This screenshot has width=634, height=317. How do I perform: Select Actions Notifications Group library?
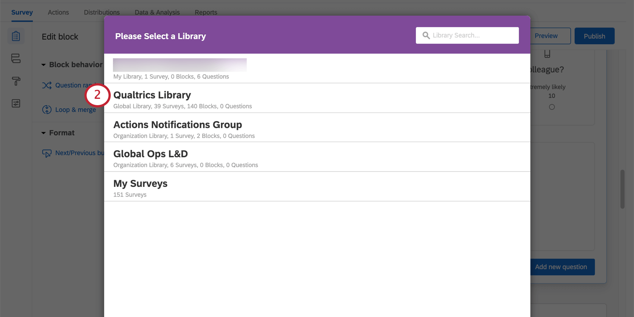(x=317, y=128)
